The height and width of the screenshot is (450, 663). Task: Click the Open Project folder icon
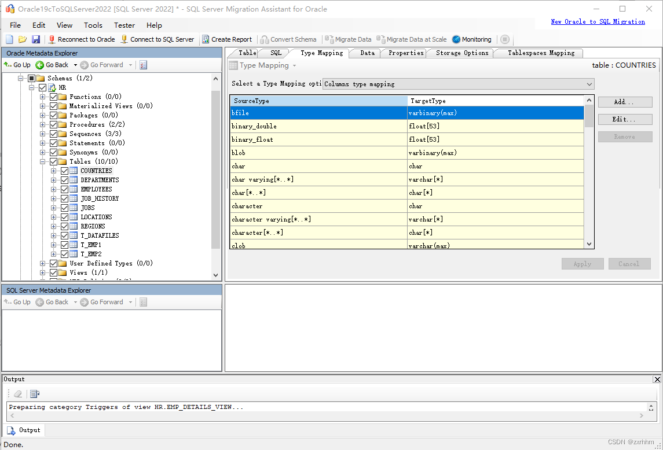(x=23, y=39)
